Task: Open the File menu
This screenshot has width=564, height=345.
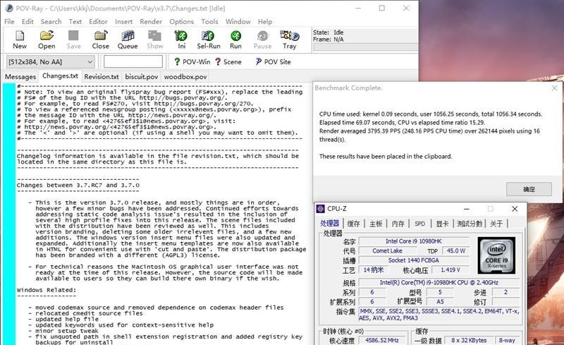Action: point(9,22)
